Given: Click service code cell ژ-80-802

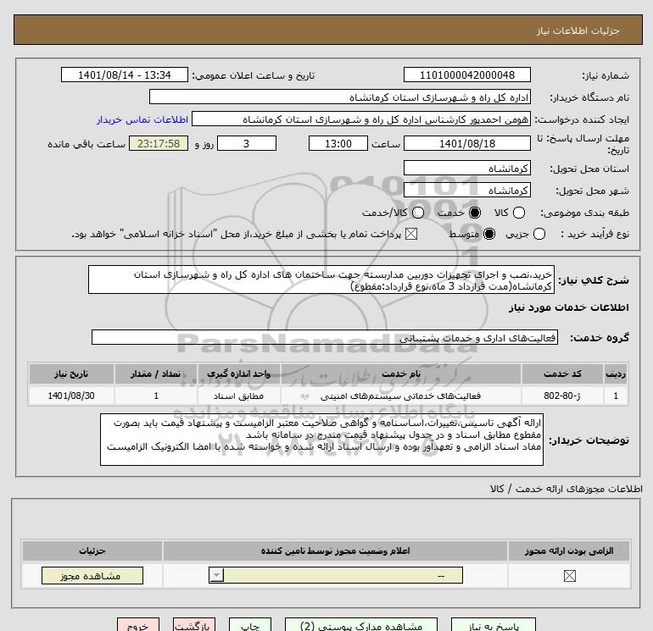Looking at the screenshot, I should click(562, 396).
